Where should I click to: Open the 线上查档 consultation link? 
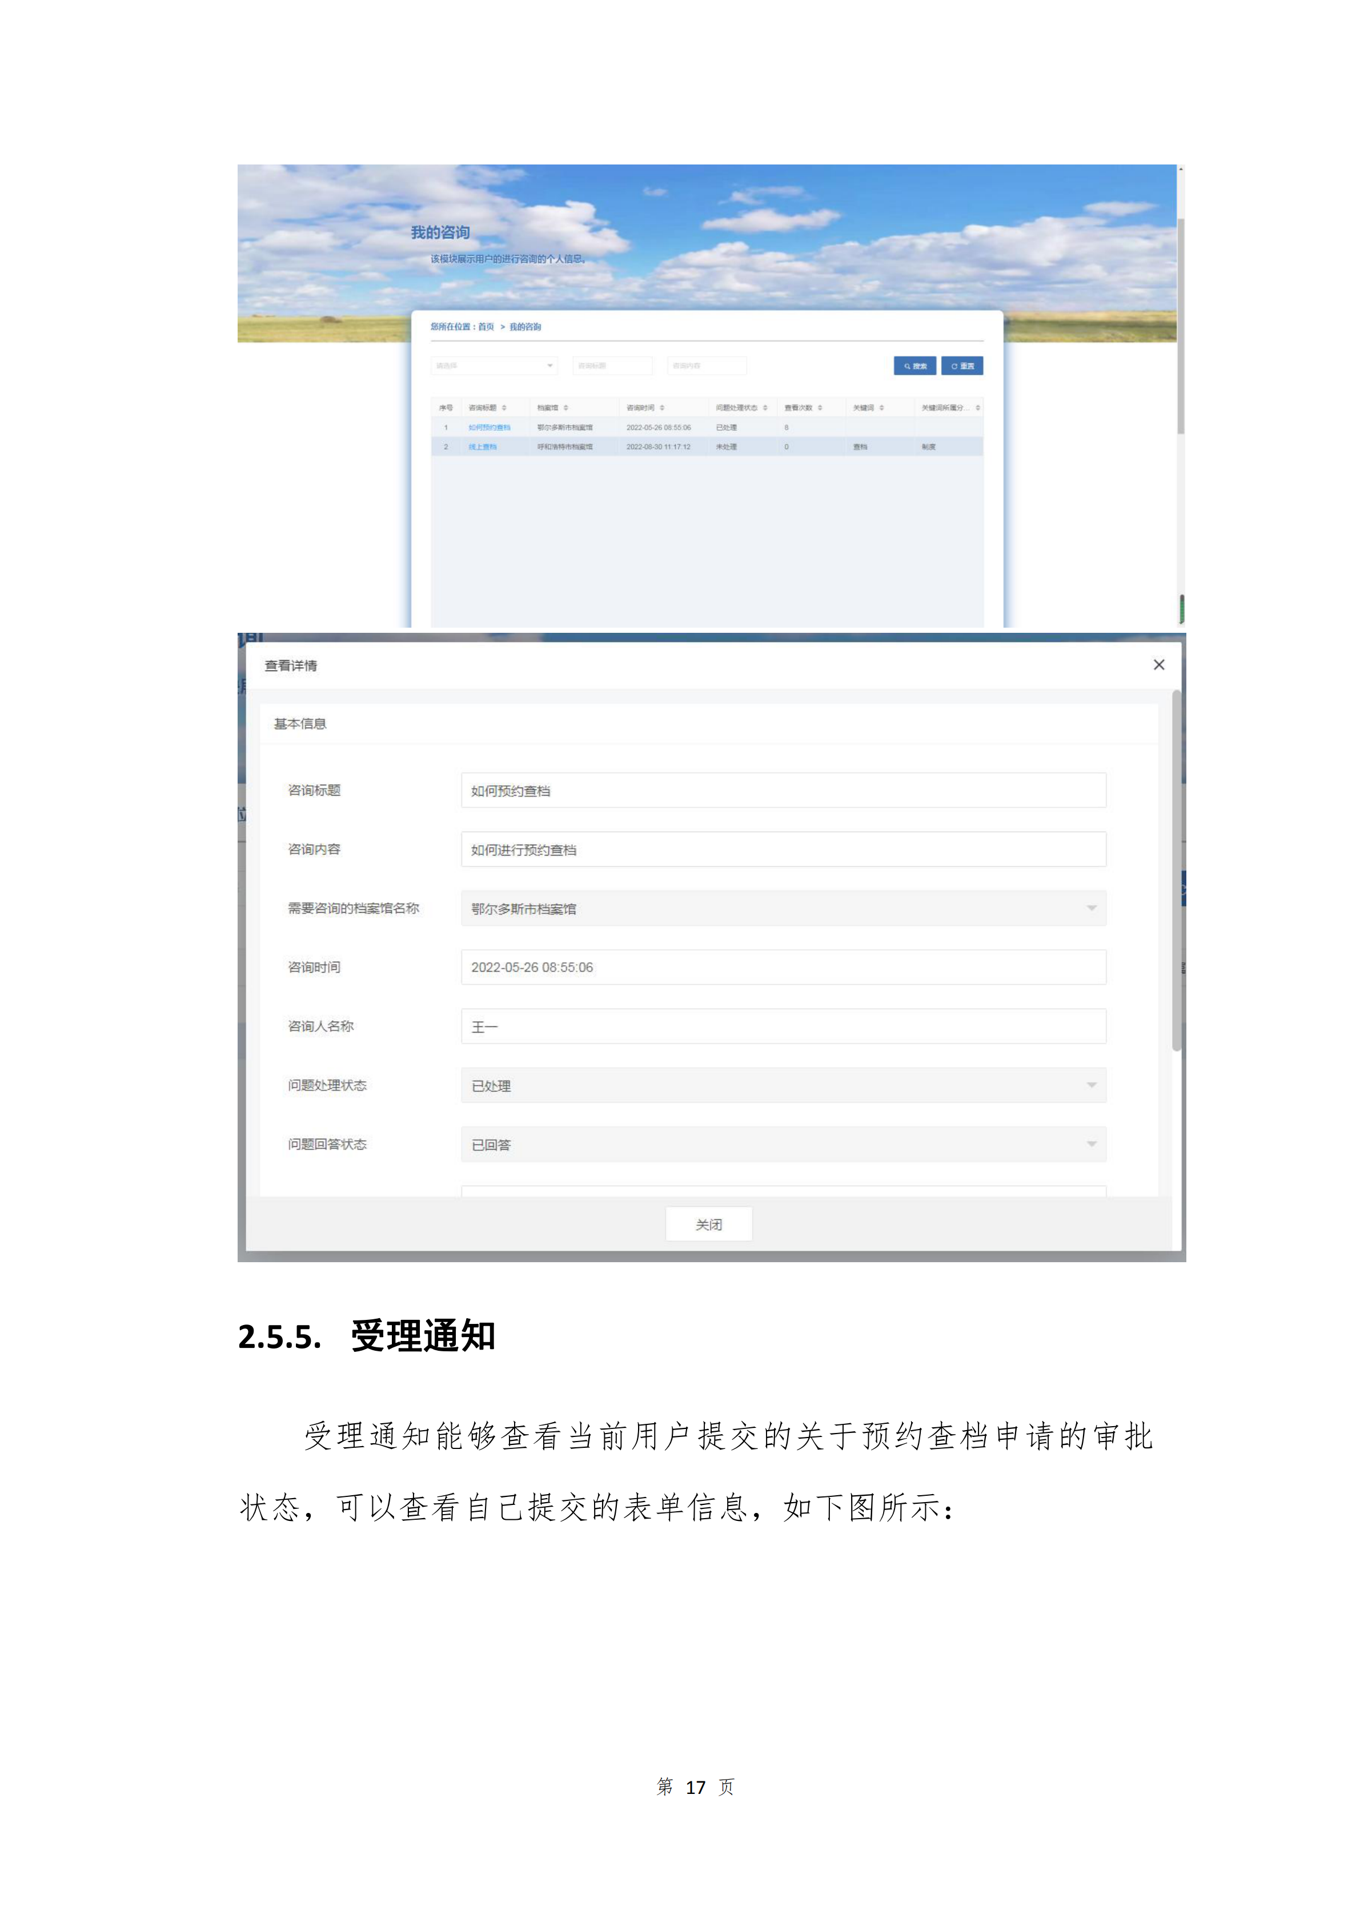tap(482, 447)
